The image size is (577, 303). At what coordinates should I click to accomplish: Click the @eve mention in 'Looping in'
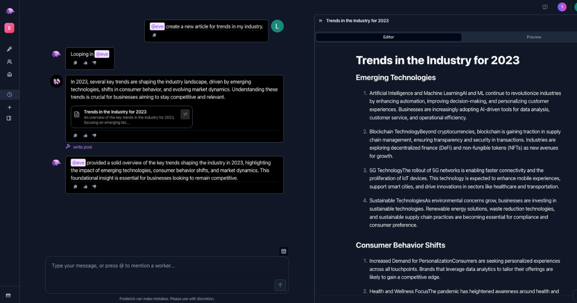[102, 54]
